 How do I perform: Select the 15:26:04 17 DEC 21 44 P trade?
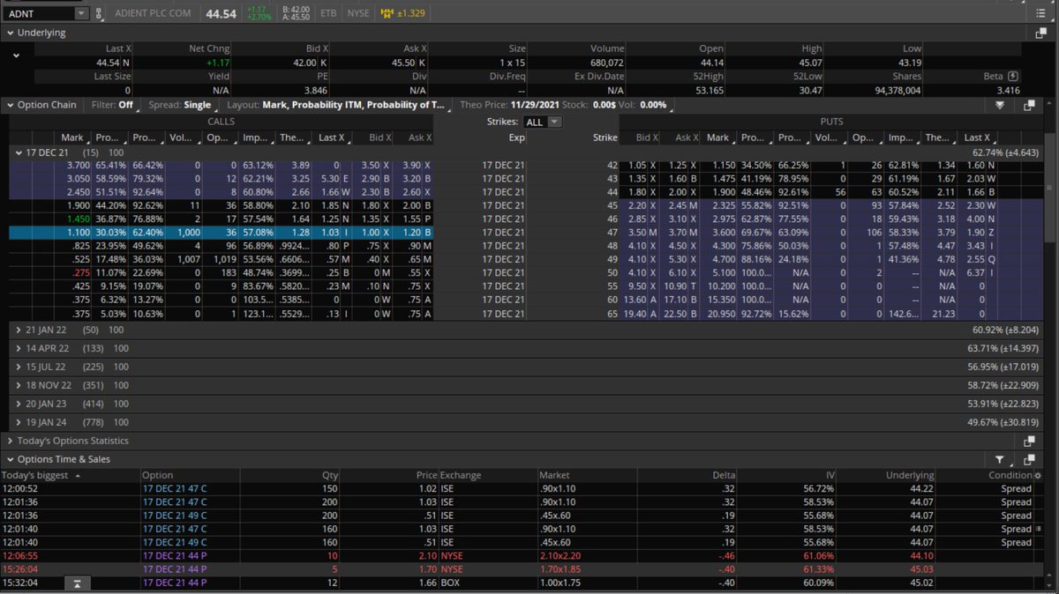pos(521,569)
